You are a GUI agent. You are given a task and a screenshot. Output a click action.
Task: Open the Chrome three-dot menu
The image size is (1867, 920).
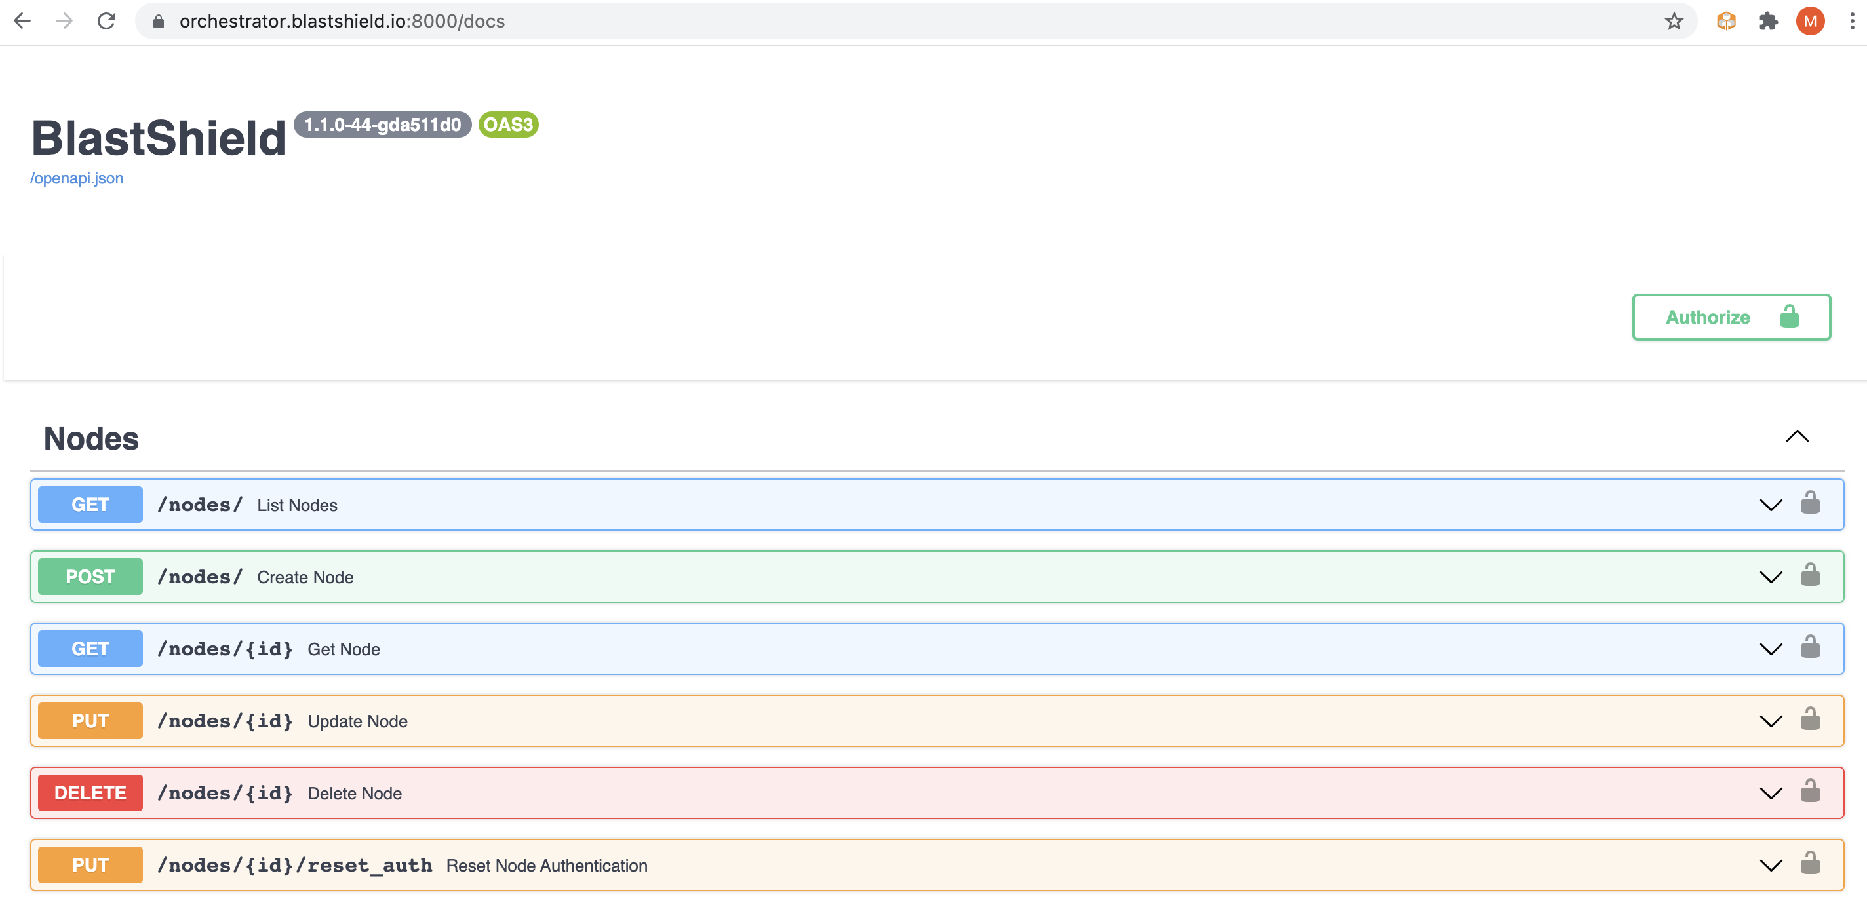coord(1851,21)
